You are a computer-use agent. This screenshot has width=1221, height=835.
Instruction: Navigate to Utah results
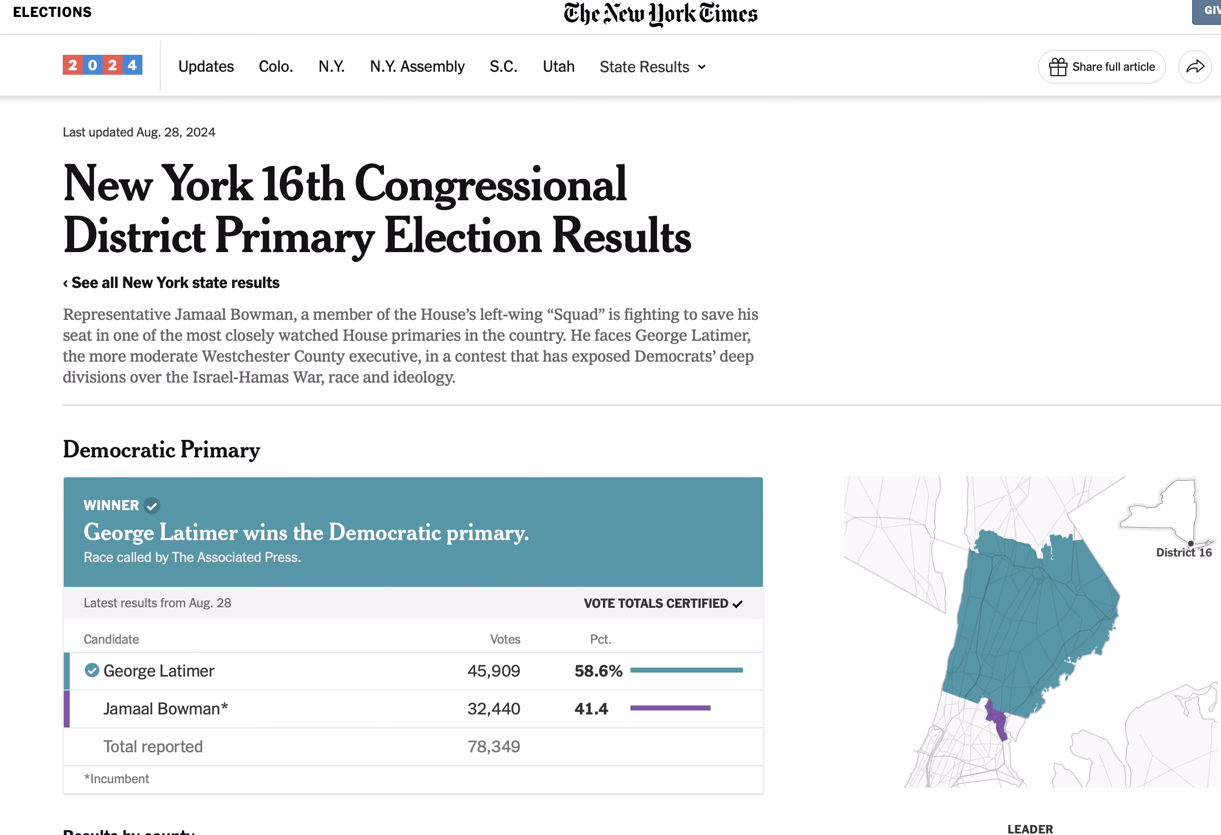click(x=559, y=67)
